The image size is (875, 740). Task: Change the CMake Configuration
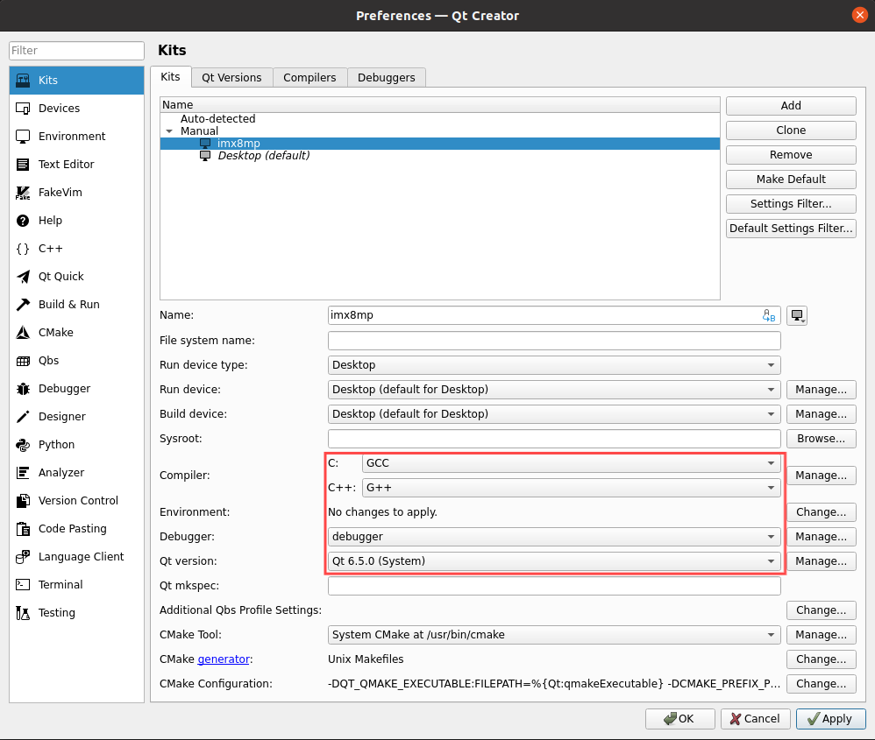(x=821, y=684)
